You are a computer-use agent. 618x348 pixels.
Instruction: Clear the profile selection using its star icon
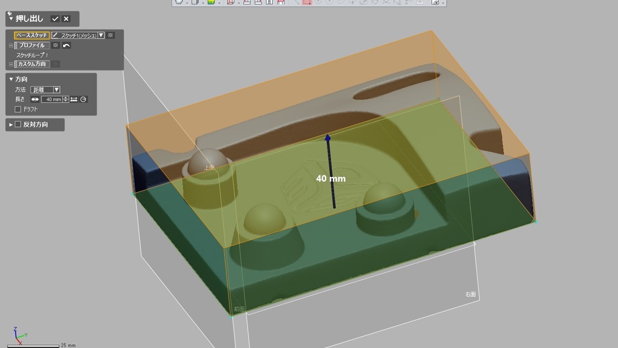pyautogui.click(x=56, y=45)
